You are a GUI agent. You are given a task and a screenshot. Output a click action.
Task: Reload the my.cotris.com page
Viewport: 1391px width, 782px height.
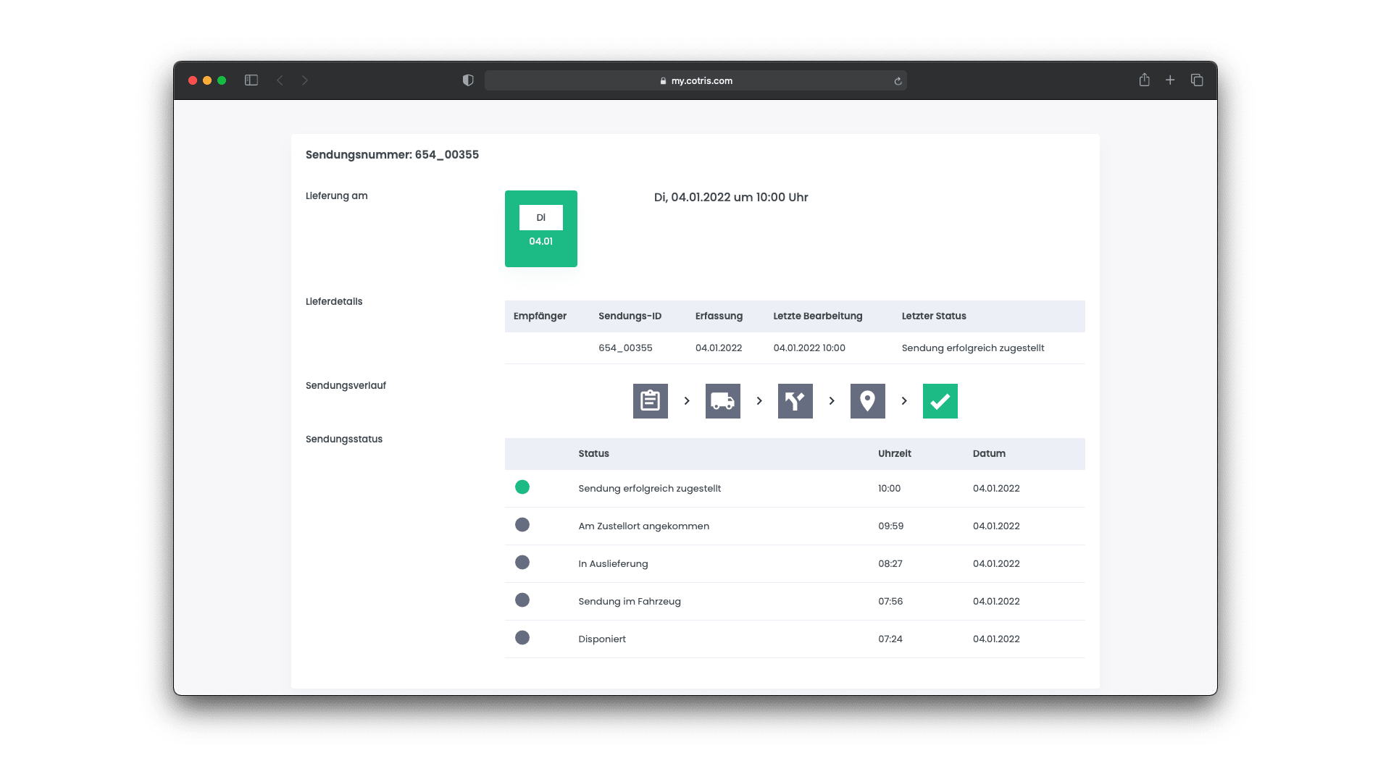click(898, 81)
